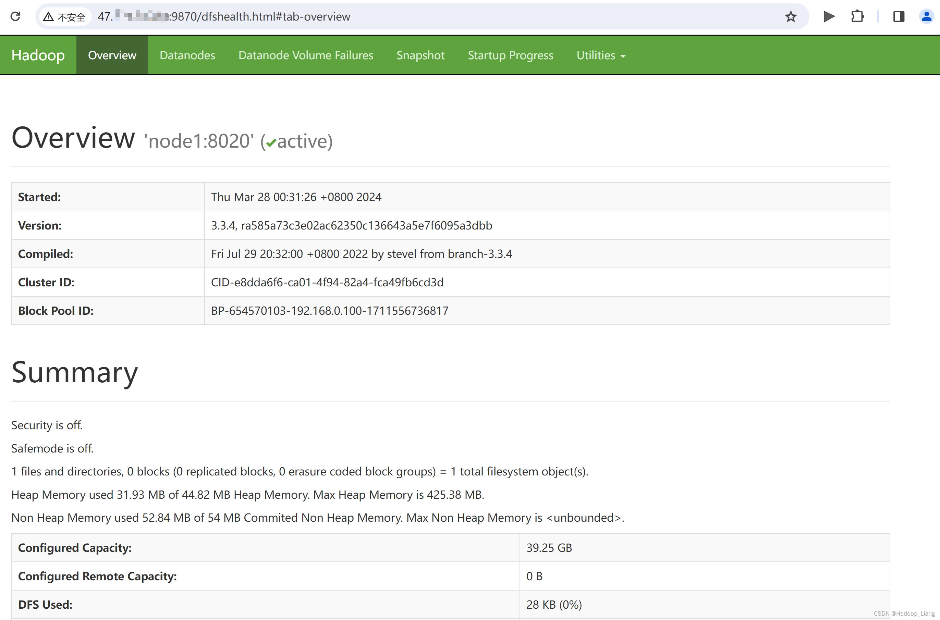Click the 'Safemode is off.' line
The image size is (940, 620).
tap(52, 448)
